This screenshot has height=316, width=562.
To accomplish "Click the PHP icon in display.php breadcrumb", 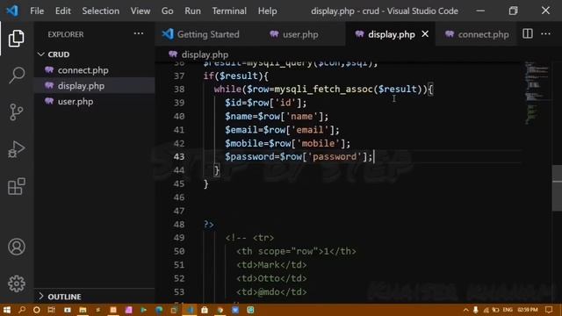I will click(173, 54).
